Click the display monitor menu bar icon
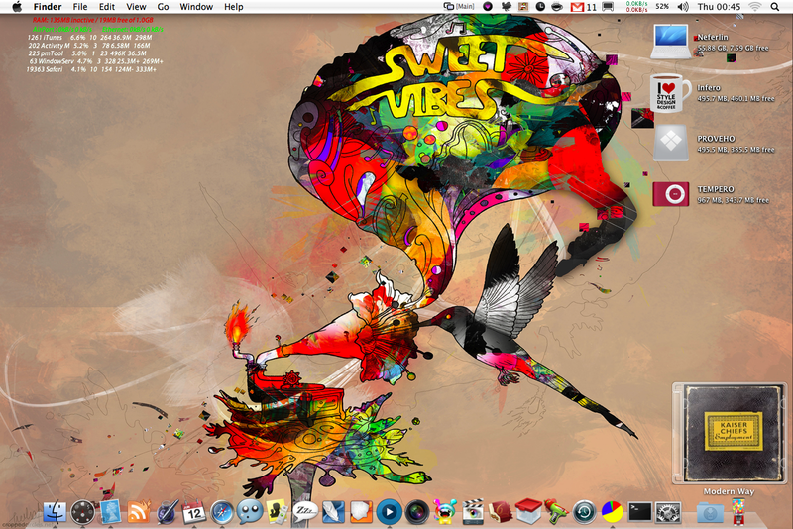The image size is (793, 529). pos(608,7)
